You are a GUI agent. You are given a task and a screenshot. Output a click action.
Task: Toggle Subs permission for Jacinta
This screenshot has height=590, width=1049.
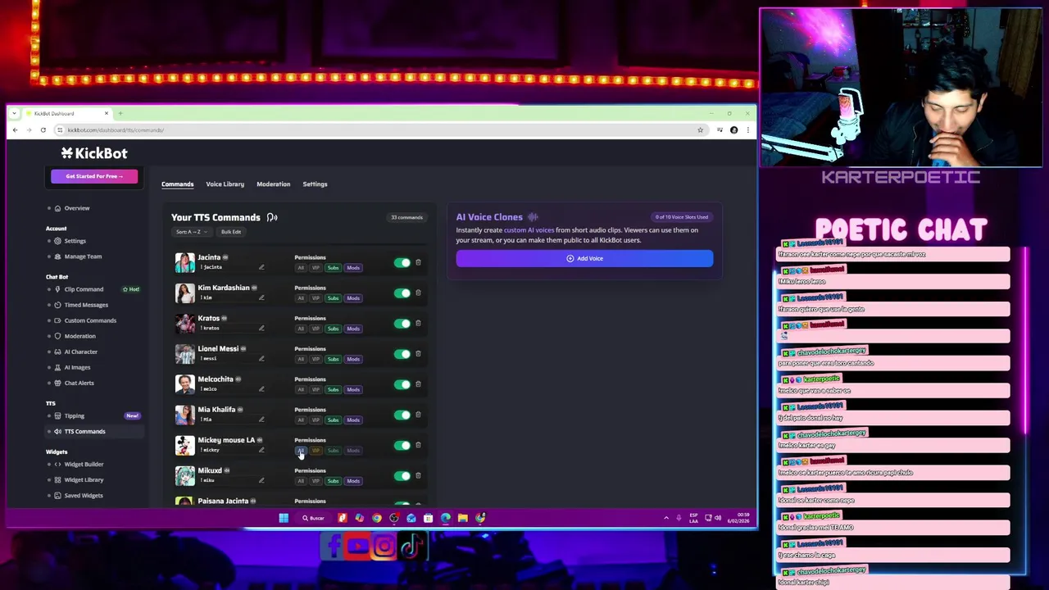pyautogui.click(x=333, y=268)
